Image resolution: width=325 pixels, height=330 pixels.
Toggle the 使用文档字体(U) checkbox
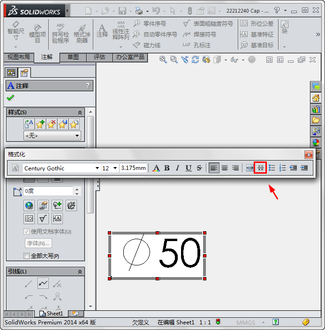(x=26, y=232)
